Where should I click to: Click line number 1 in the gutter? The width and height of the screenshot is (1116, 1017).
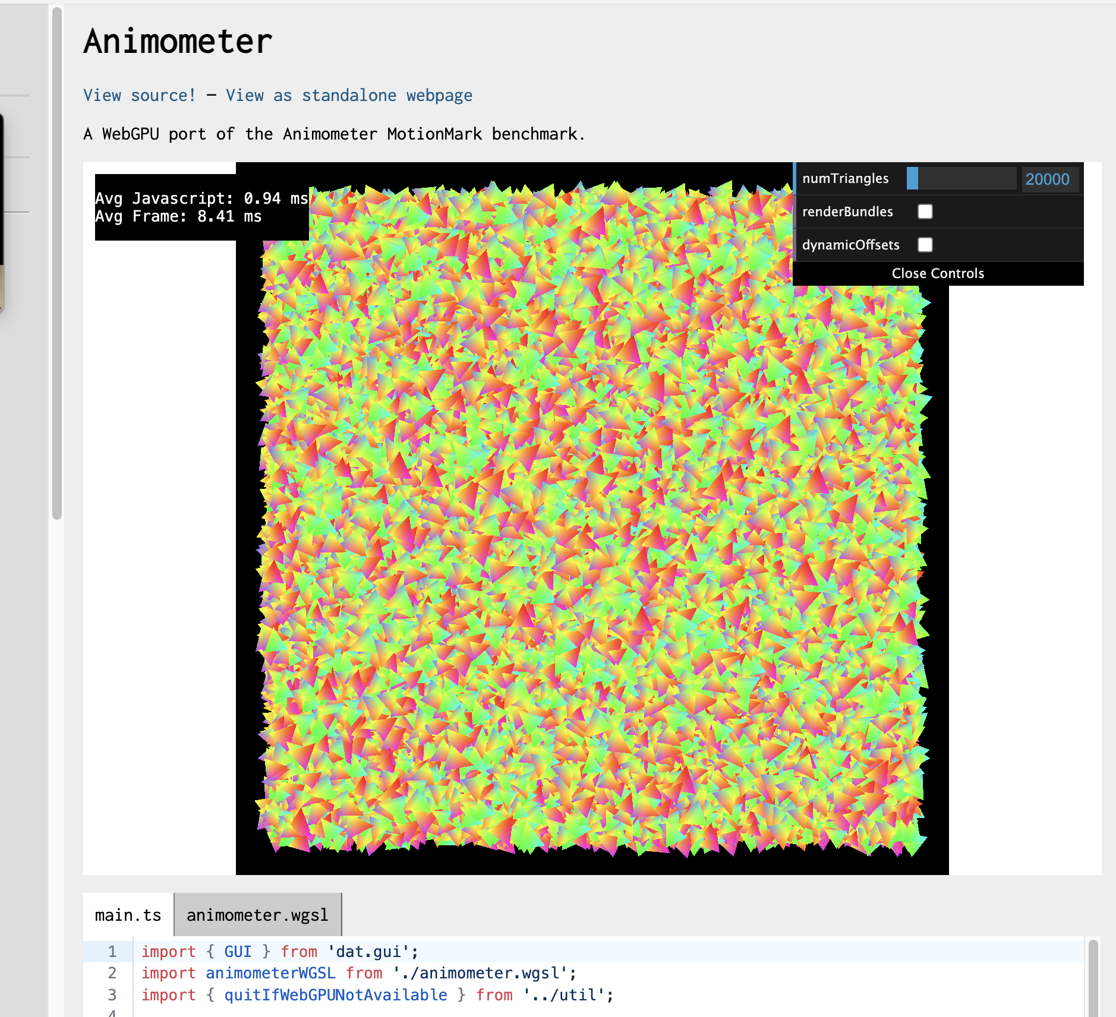click(112, 952)
